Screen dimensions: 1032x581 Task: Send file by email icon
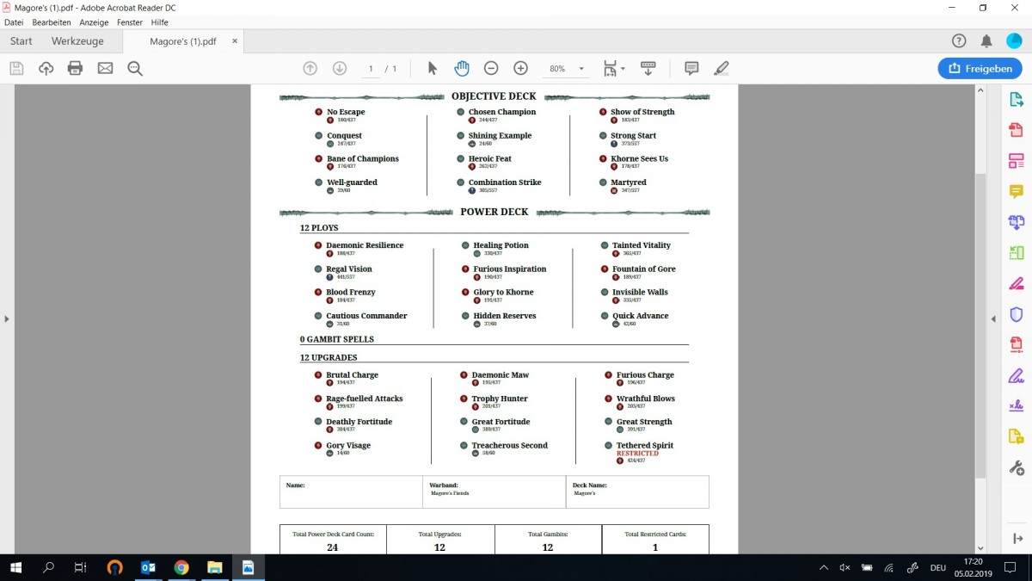[105, 68]
